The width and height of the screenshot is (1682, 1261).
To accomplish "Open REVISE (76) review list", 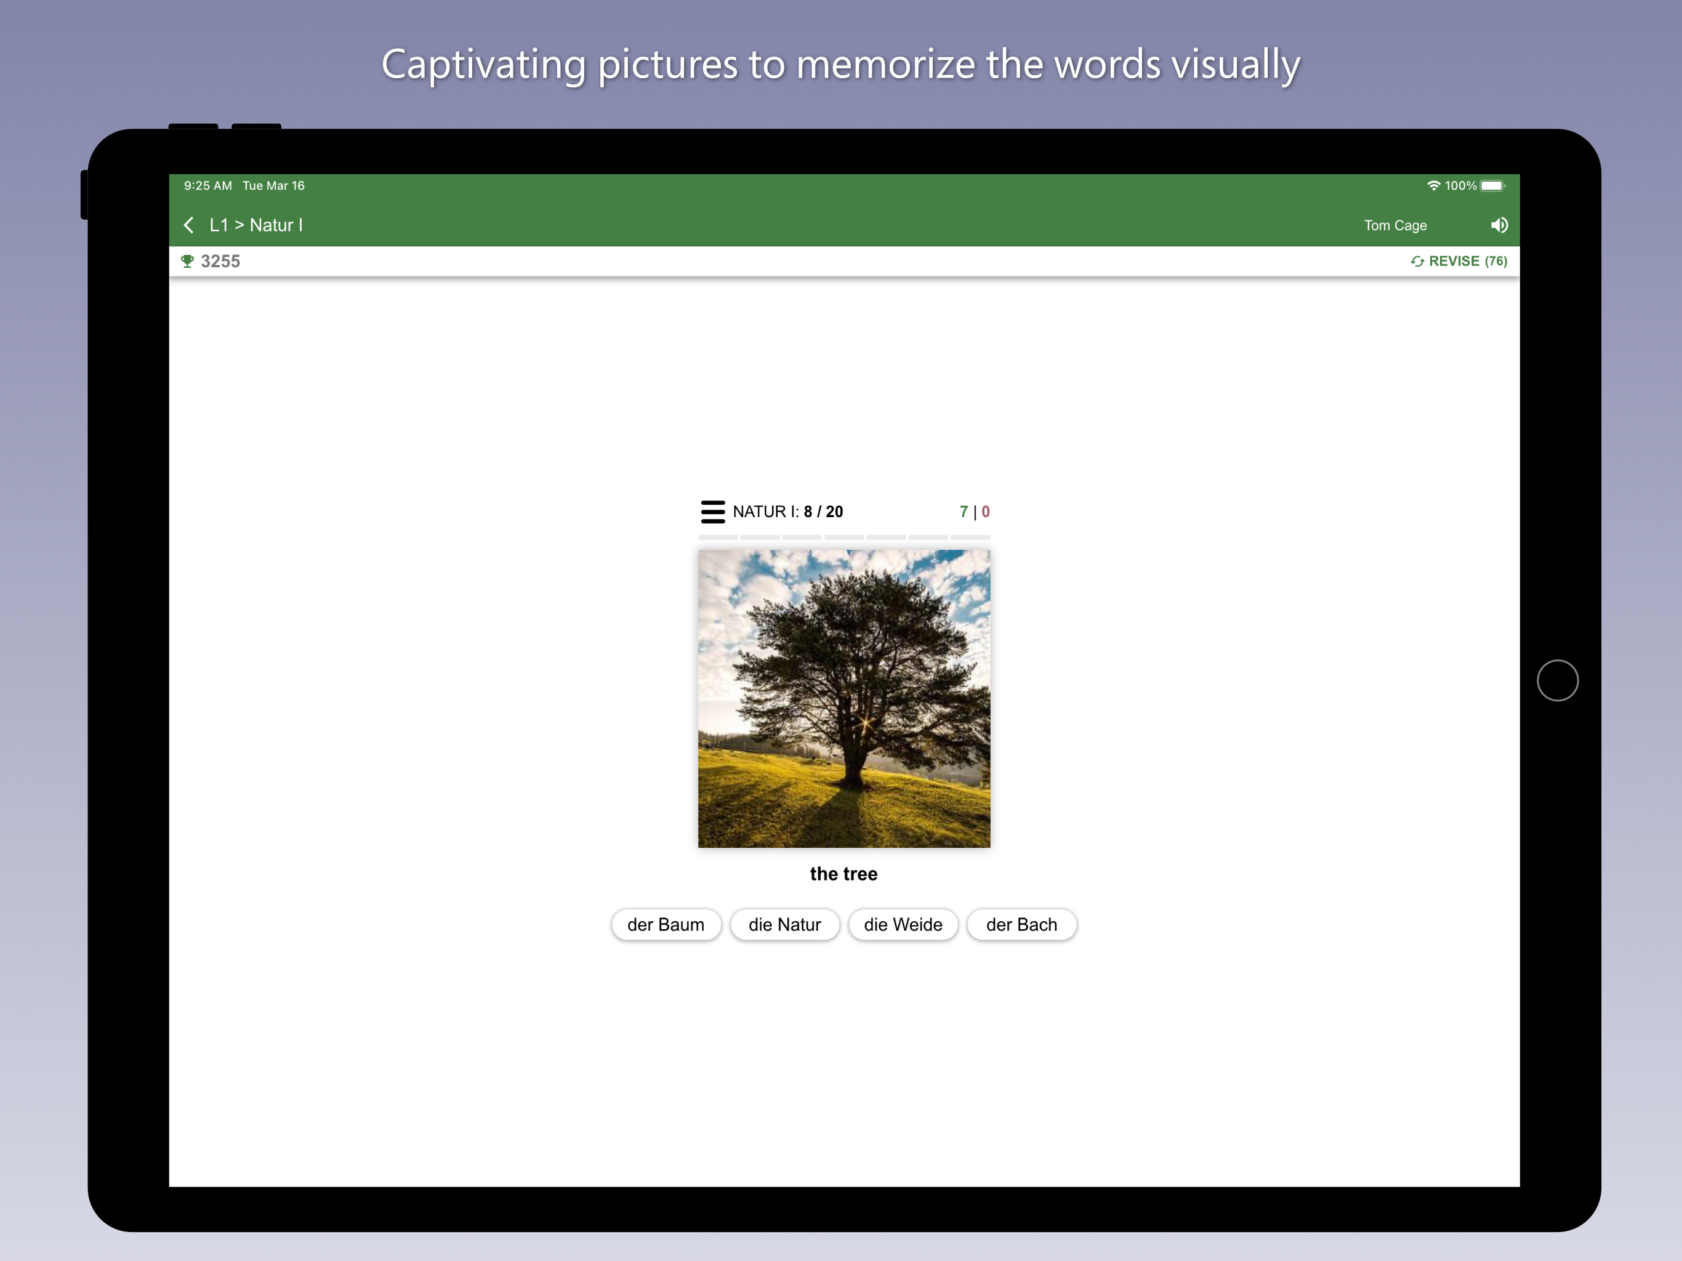I will [x=1467, y=262].
